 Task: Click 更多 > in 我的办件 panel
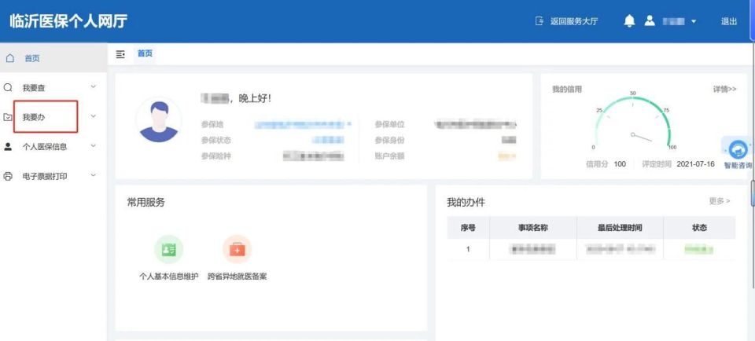tap(720, 201)
